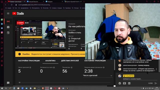Click the browser address bar URL
The width and height of the screenshot is (160, 90).
(34, 5)
